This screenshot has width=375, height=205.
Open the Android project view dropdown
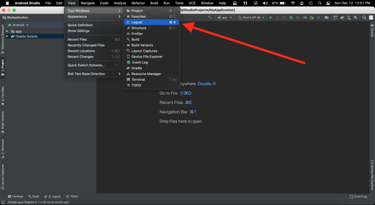tap(18, 25)
